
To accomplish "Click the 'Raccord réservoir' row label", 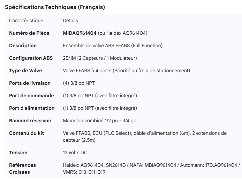I will tap(30, 121).
